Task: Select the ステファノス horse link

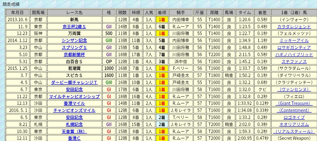Action: coord(294,61)
